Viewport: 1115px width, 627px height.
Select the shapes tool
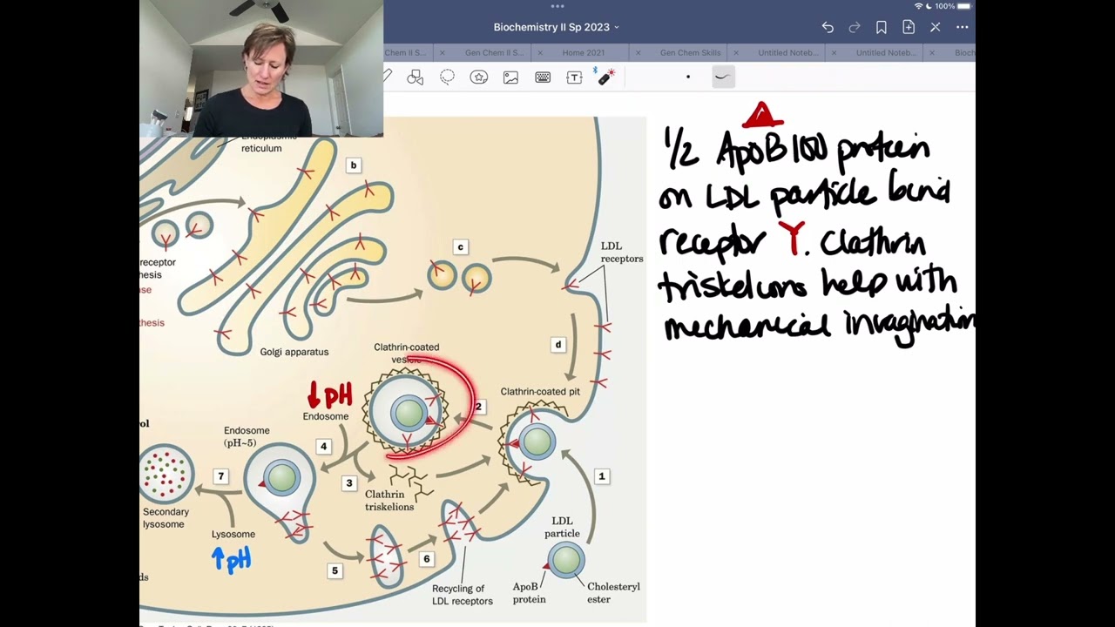(416, 78)
